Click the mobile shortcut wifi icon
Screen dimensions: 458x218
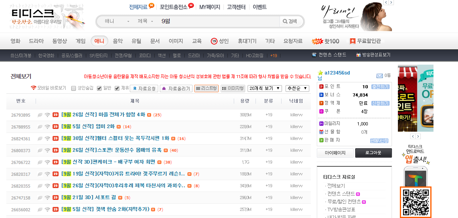pos(34,88)
